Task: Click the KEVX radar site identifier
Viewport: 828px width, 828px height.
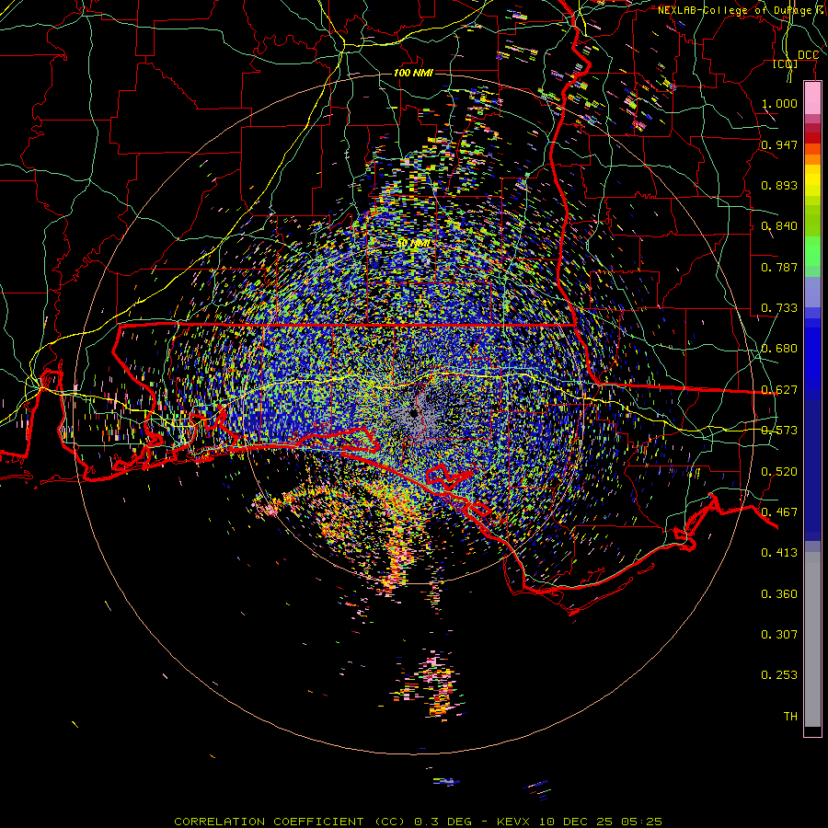Action: tap(512, 822)
